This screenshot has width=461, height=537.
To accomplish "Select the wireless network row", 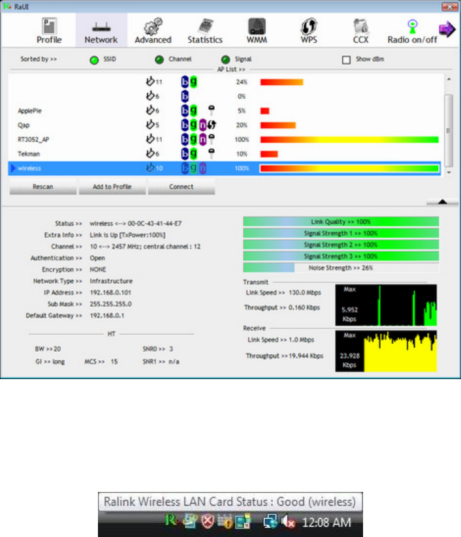I will (x=225, y=168).
